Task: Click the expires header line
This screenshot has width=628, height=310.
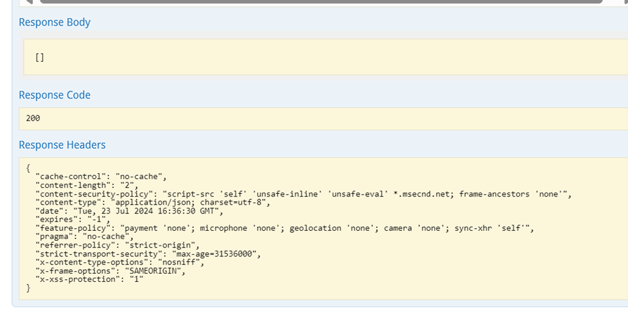Action: point(72,219)
